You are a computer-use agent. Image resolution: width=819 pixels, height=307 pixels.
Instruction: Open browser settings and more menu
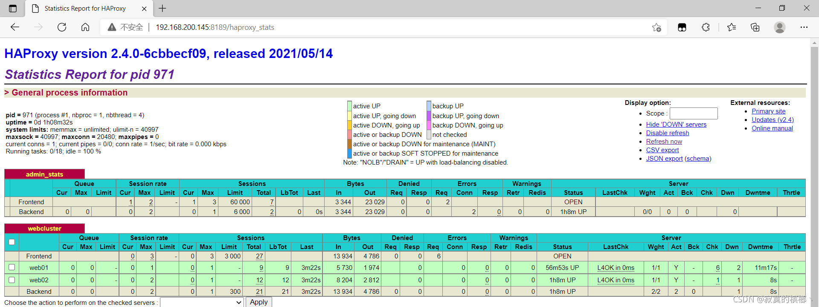(x=804, y=27)
